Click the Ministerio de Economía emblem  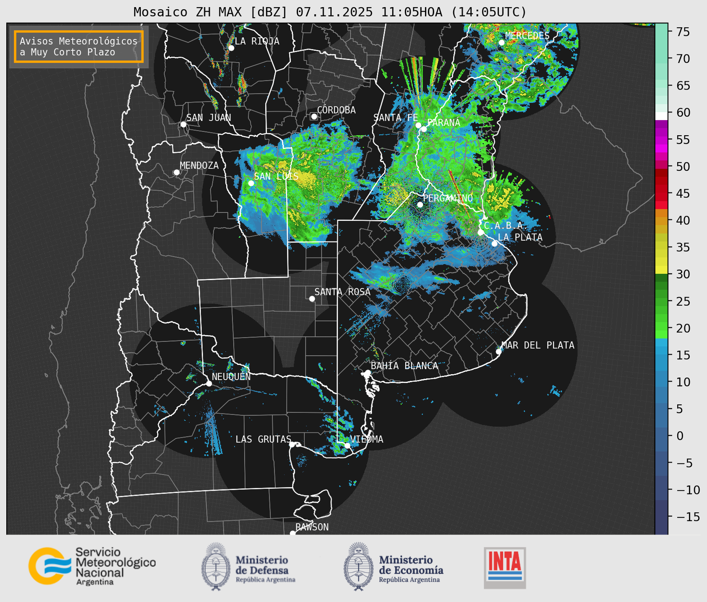[x=358, y=566]
